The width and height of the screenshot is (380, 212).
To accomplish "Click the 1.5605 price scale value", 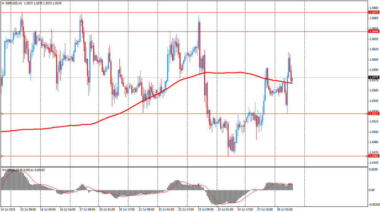I will [374, 60].
